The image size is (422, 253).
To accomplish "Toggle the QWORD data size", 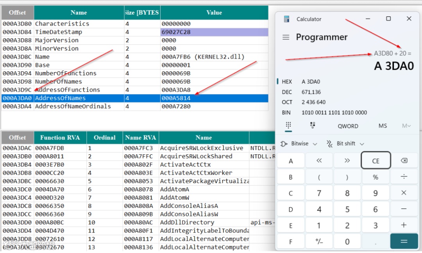I will click(x=348, y=126).
